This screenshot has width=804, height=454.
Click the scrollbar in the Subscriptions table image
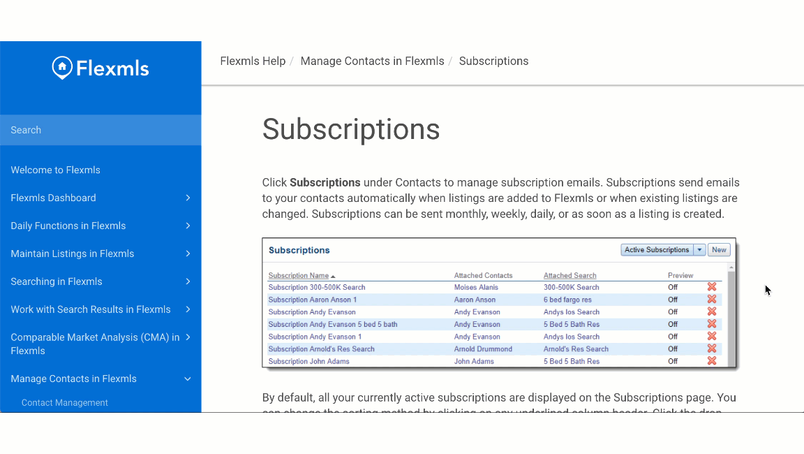coord(731,314)
